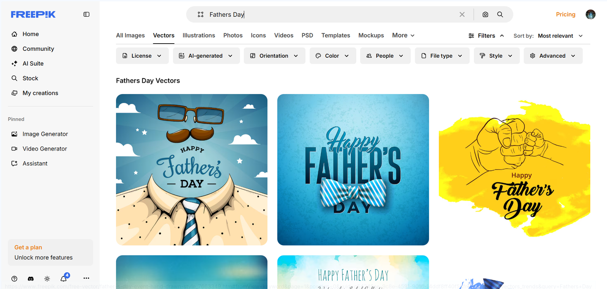Toggle the light/dark theme sun icon
Viewport: 607px width, 289px height.
[x=47, y=278]
